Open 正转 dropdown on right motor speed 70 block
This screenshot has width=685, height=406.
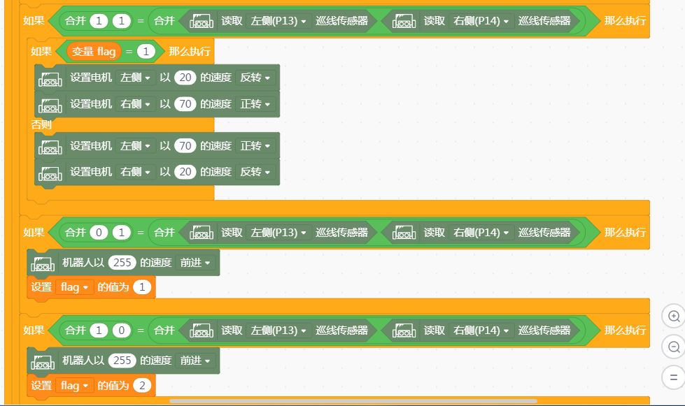[255, 104]
